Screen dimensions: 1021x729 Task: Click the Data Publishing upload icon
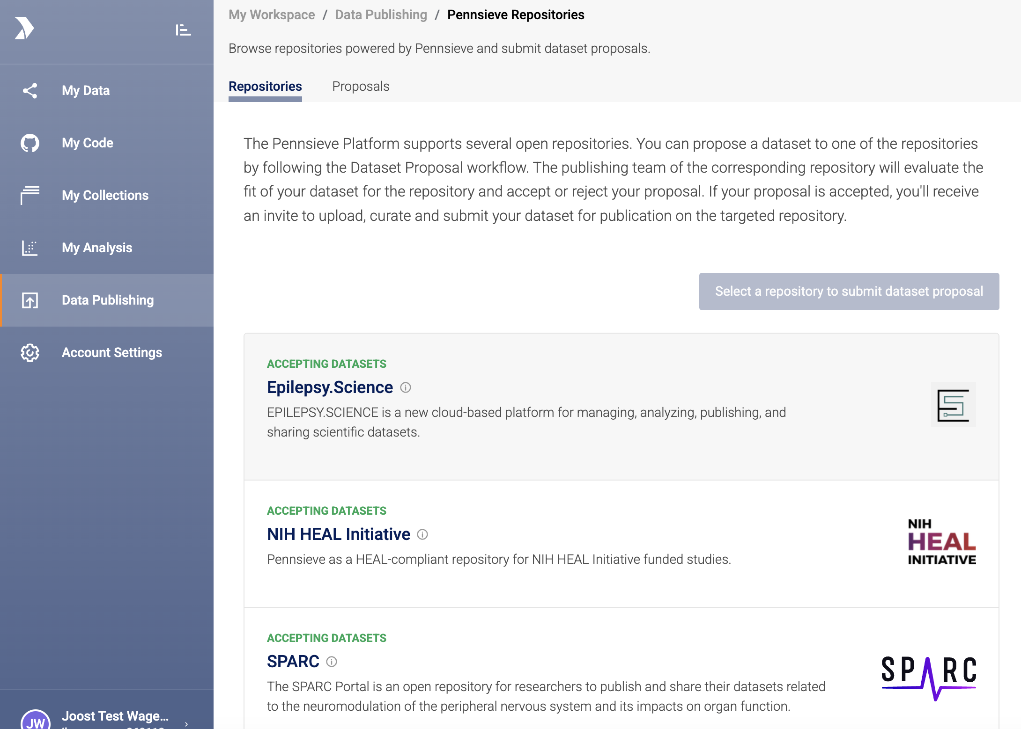coord(30,300)
